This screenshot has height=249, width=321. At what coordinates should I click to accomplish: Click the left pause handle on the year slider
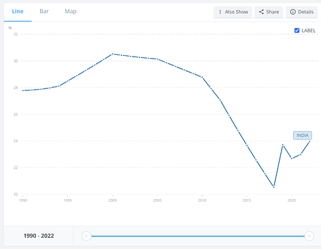[x=86, y=236]
